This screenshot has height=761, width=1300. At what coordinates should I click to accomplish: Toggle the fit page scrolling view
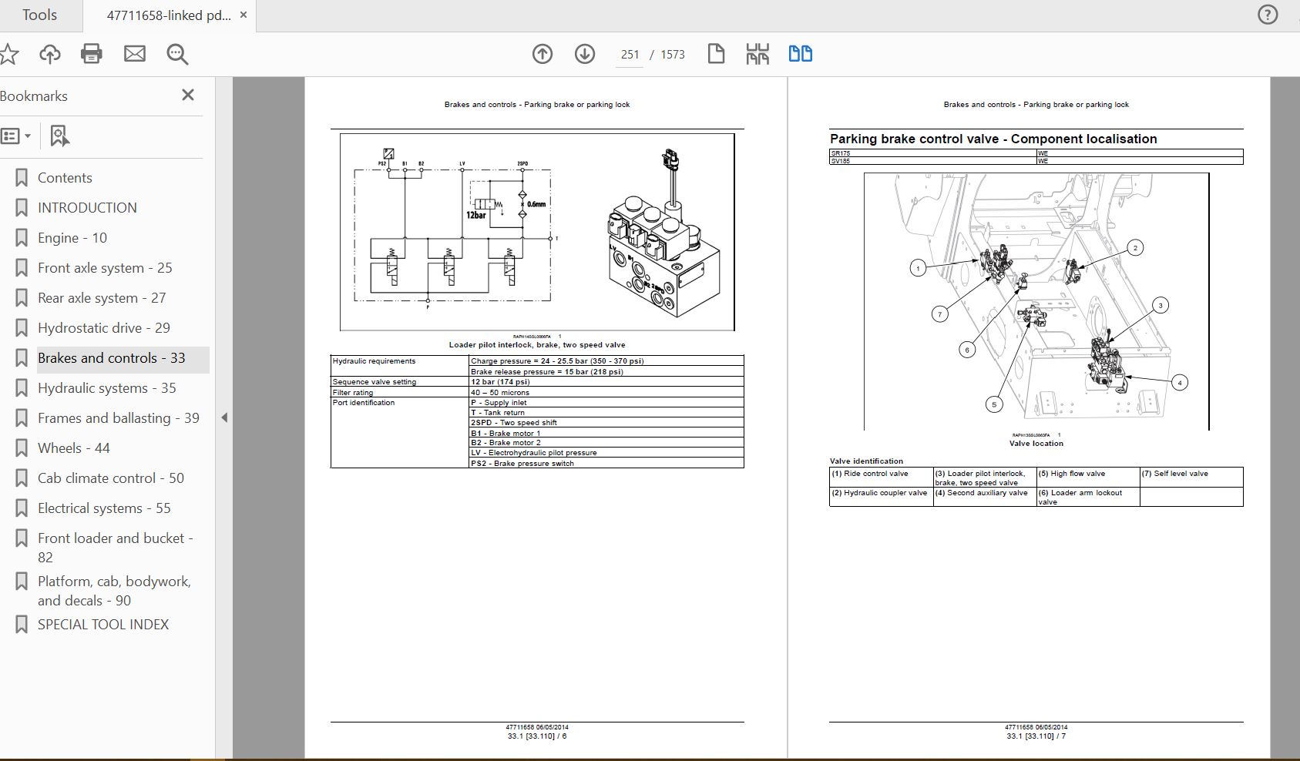757,54
